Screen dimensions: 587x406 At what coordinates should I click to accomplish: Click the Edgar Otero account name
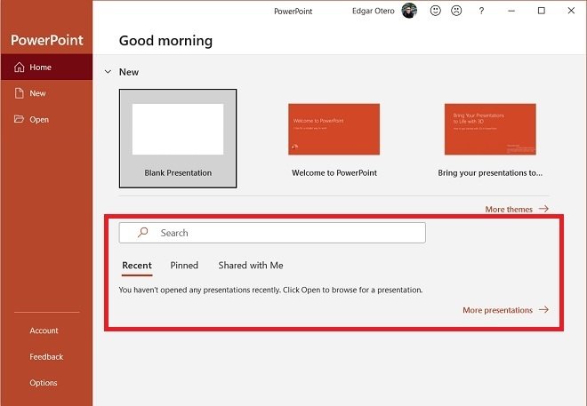pyautogui.click(x=374, y=11)
